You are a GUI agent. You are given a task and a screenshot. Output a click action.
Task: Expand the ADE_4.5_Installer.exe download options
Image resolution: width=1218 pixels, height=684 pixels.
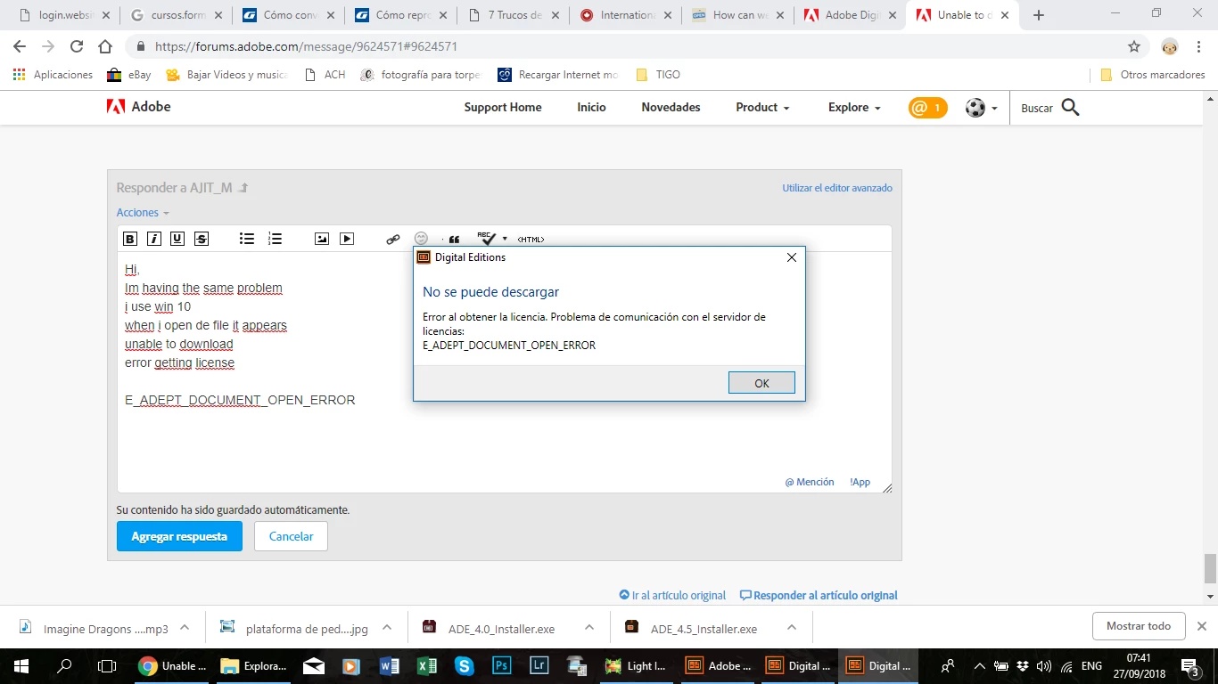(x=792, y=628)
